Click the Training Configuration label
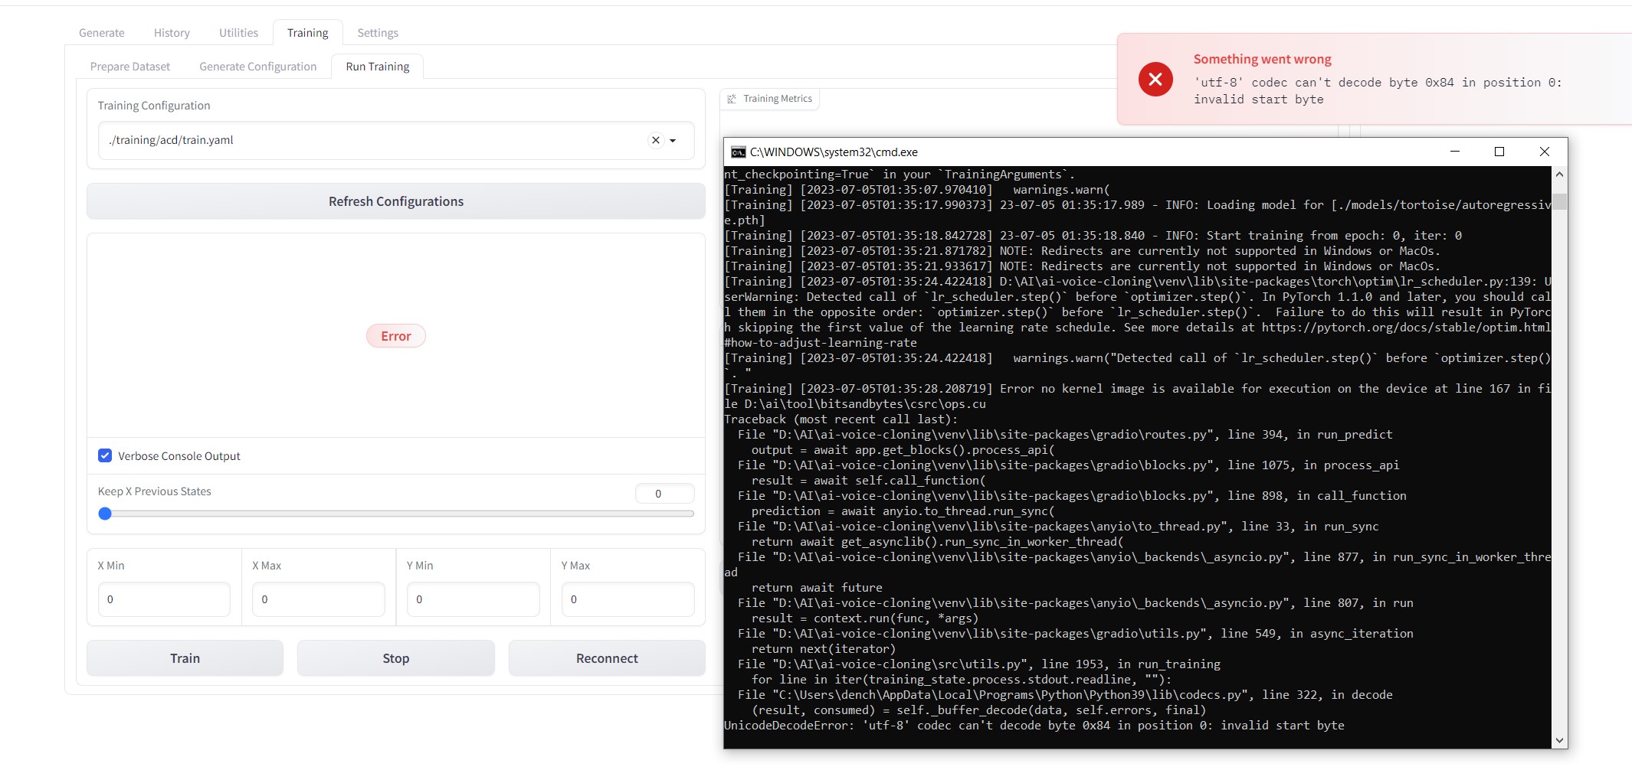The image size is (1632, 770). (154, 106)
